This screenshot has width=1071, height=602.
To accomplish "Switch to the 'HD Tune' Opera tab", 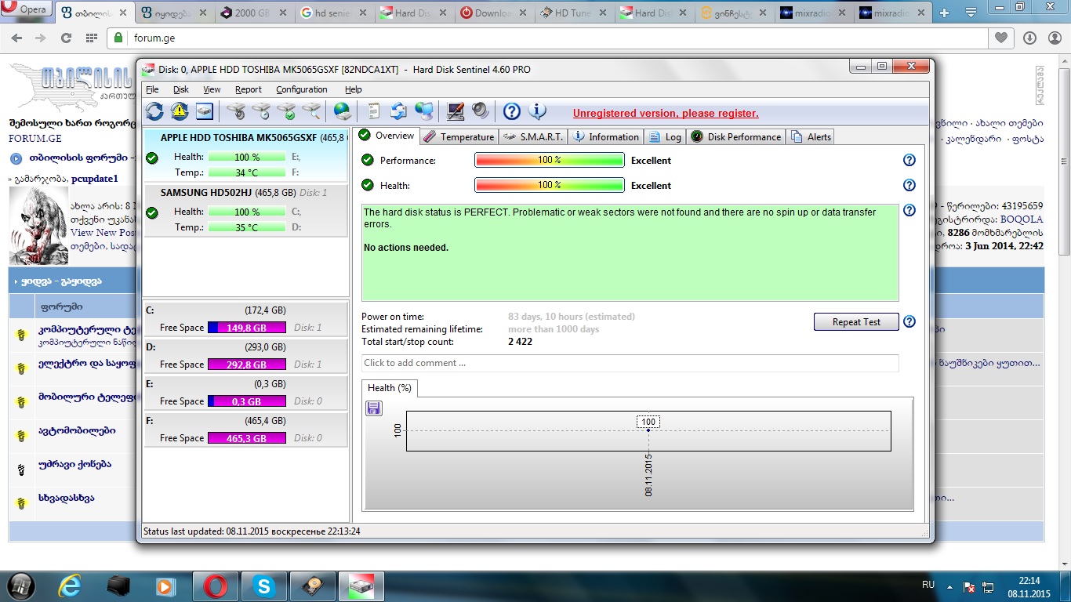I will pos(573,13).
